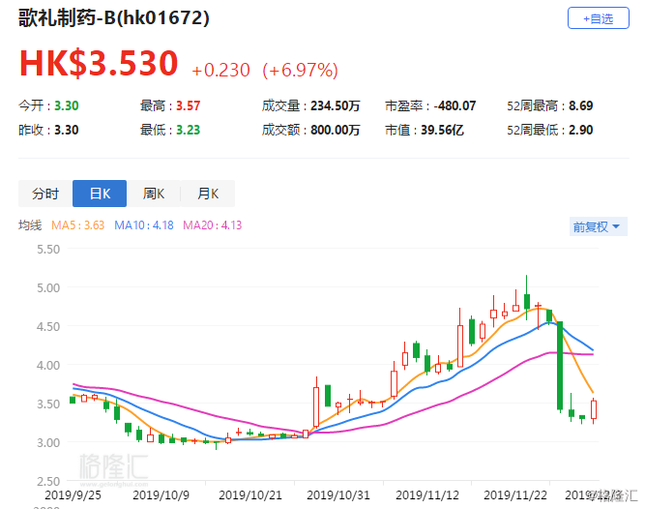Click the 2019/10/21 date axis label
Viewport: 645px width, 509px height.
250,495
